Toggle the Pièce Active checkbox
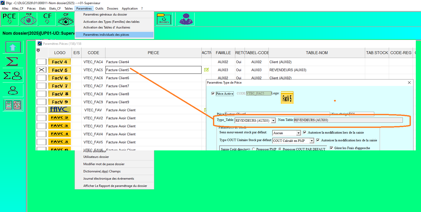 tap(213, 93)
